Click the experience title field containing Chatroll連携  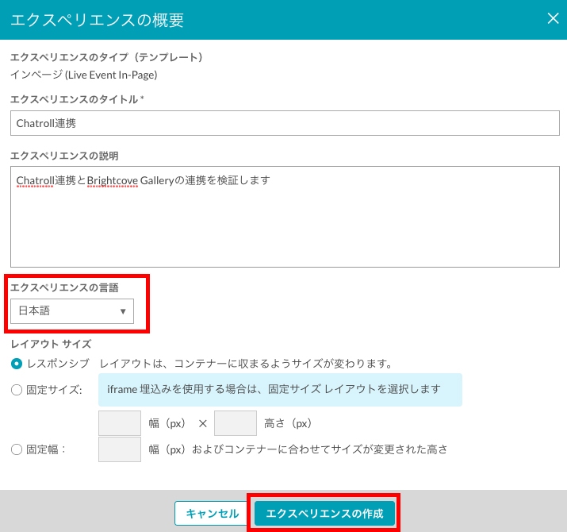click(x=285, y=123)
